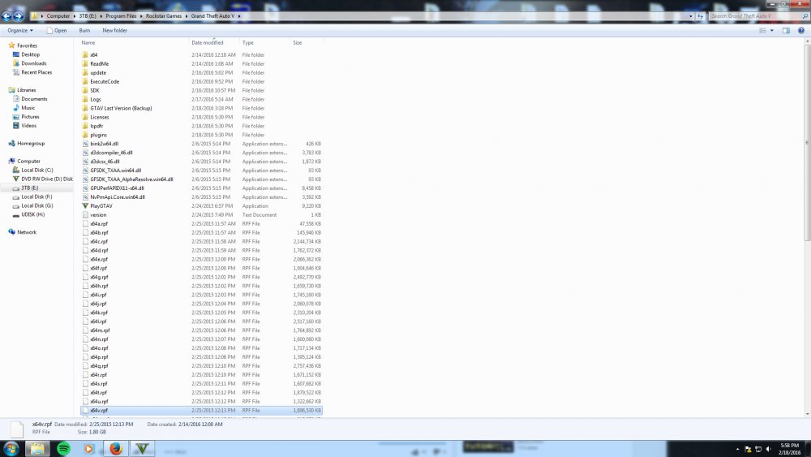Click Burn in the toolbar
The height and width of the screenshot is (457, 811).
84,31
